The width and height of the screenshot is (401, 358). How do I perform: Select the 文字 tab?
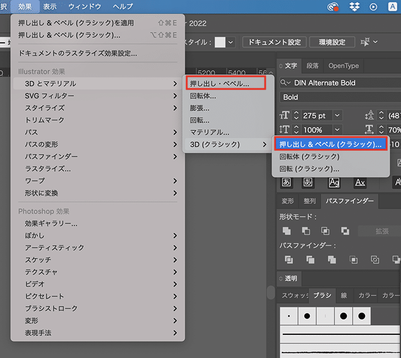(x=291, y=66)
